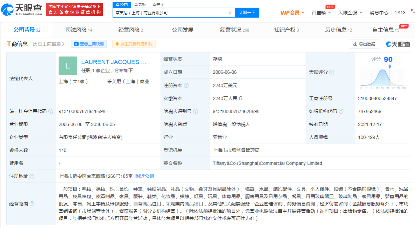
Task: Switch to the 司法风险 tab
Action: click(79, 30)
